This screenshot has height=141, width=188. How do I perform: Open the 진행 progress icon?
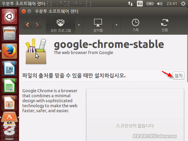point(164,25)
